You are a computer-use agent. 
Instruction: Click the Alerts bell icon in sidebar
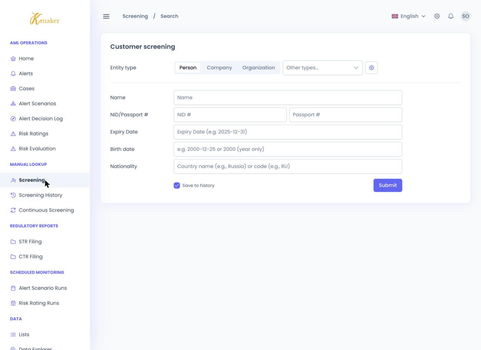click(x=13, y=74)
